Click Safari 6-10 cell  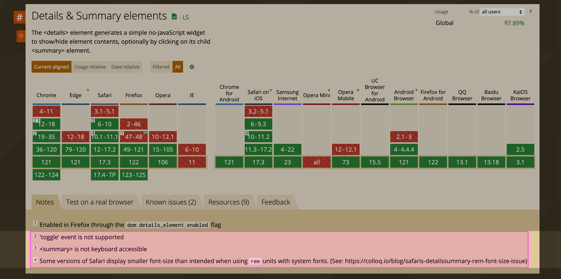pos(105,124)
